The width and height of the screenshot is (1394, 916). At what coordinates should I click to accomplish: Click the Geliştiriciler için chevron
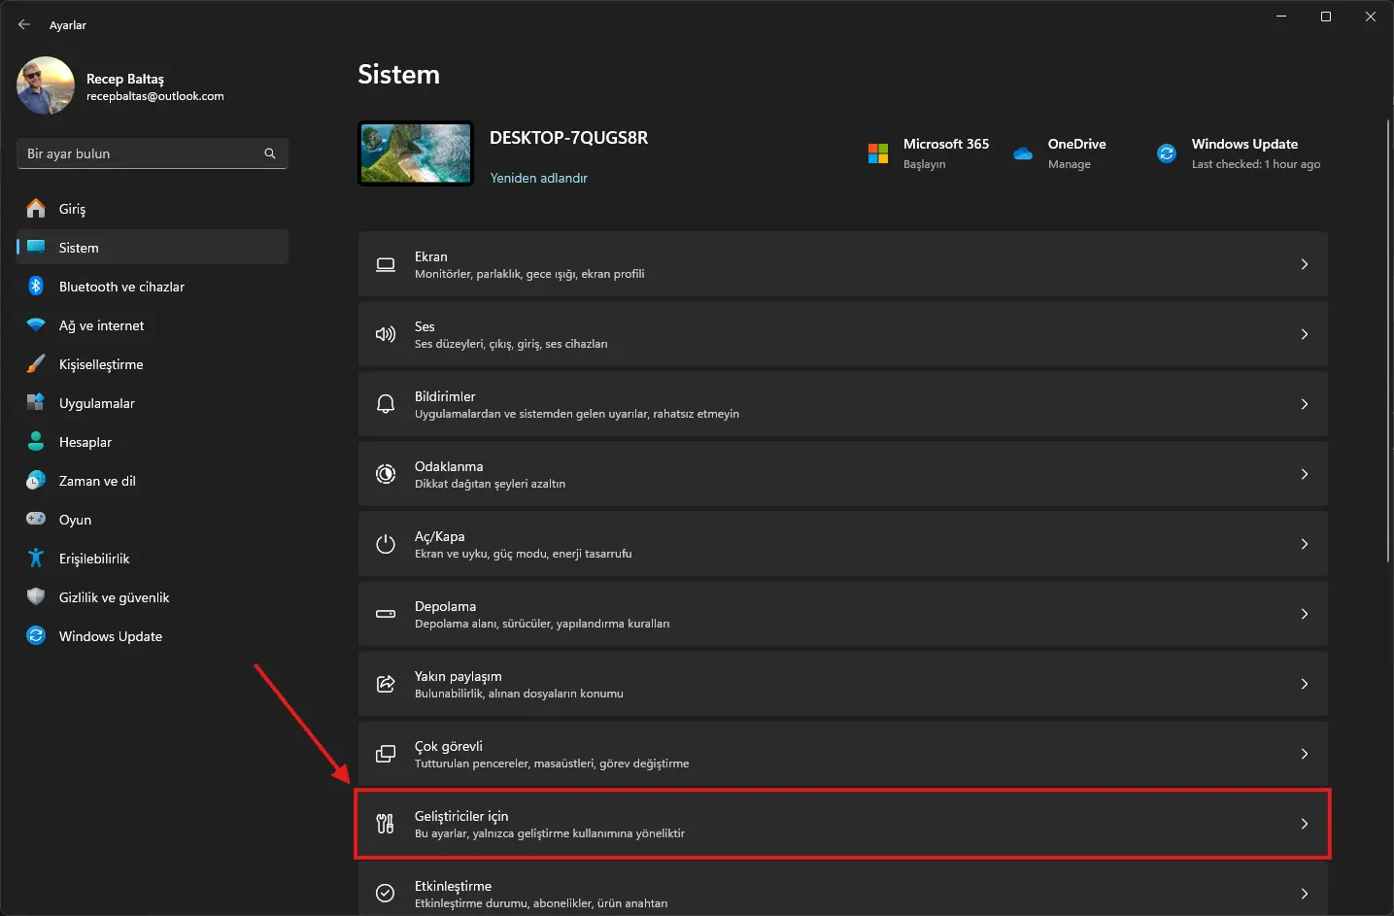pyautogui.click(x=1305, y=824)
